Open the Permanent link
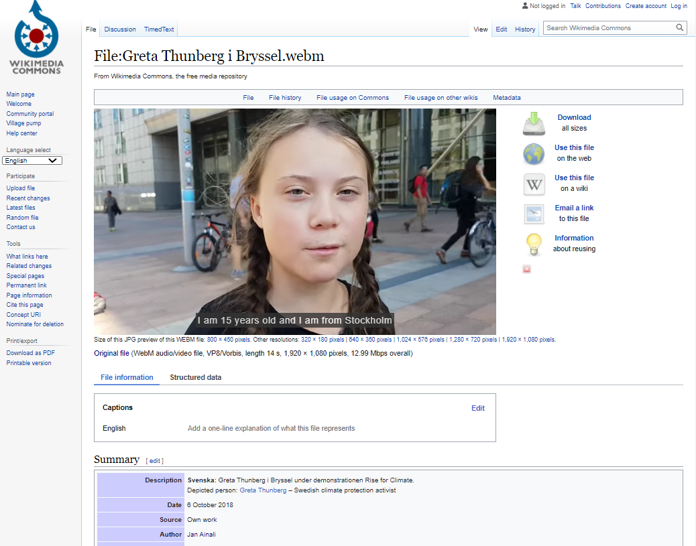The height and width of the screenshot is (546, 696). point(26,285)
